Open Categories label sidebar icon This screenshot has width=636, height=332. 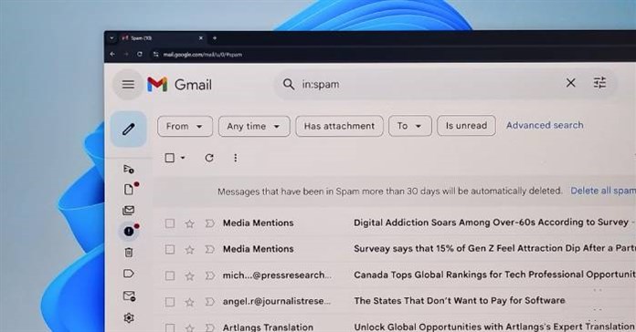tap(129, 274)
